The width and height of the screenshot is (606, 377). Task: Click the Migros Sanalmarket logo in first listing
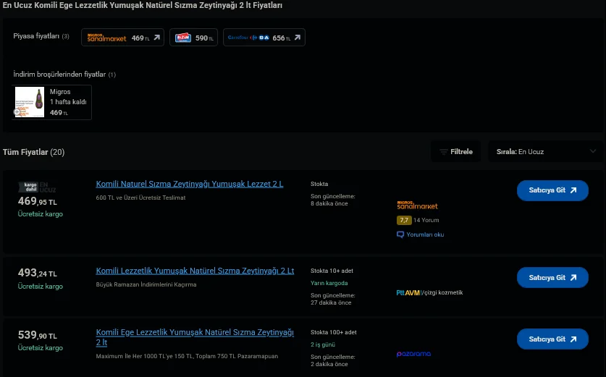tap(418, 206)
